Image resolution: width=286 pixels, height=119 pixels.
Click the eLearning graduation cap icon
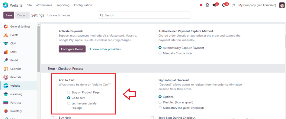pyautogui.click(x=6, y=94)
